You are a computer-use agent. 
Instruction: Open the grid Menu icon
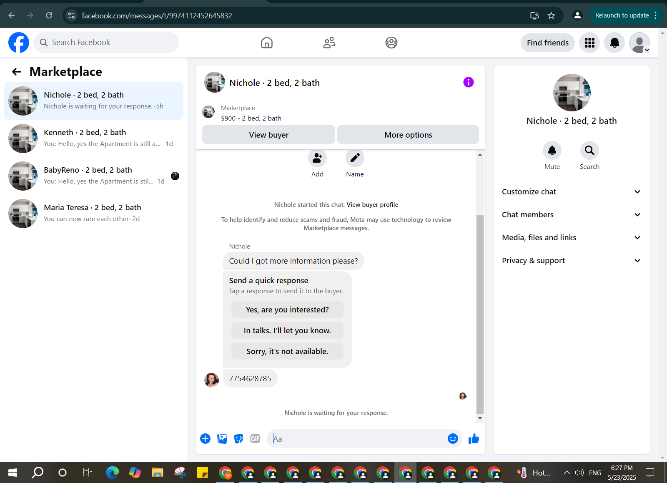tap(589, 43)
